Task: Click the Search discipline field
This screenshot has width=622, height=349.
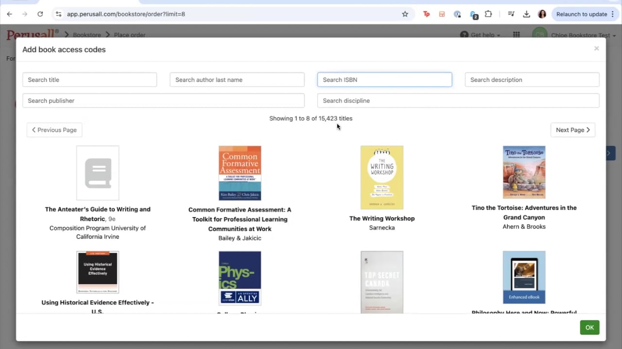Action: tap(458, 100)
